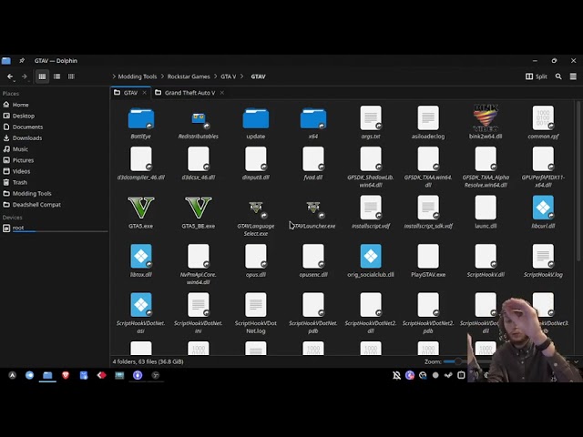Select the orig_socialclub.dll file
This screenshot has width=583, height=437.
pyautogui.click(x=371, y=261)
